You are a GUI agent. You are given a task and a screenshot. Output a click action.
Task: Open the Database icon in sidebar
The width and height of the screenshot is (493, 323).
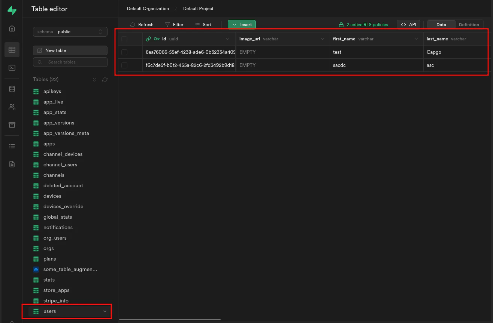click(12, 89)
